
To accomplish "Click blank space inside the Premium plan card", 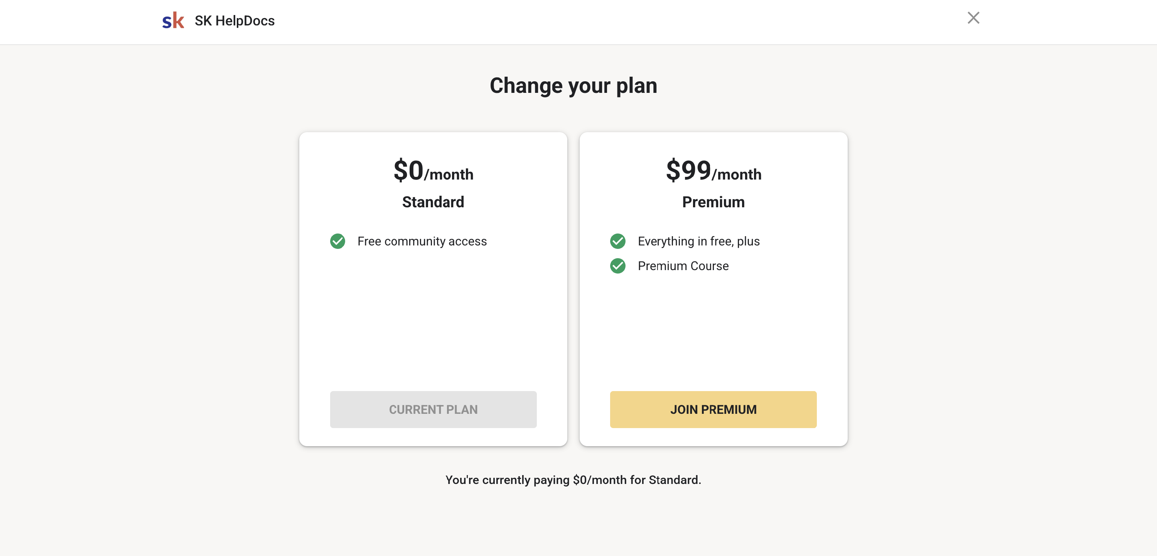I will (x=713, y=332).
